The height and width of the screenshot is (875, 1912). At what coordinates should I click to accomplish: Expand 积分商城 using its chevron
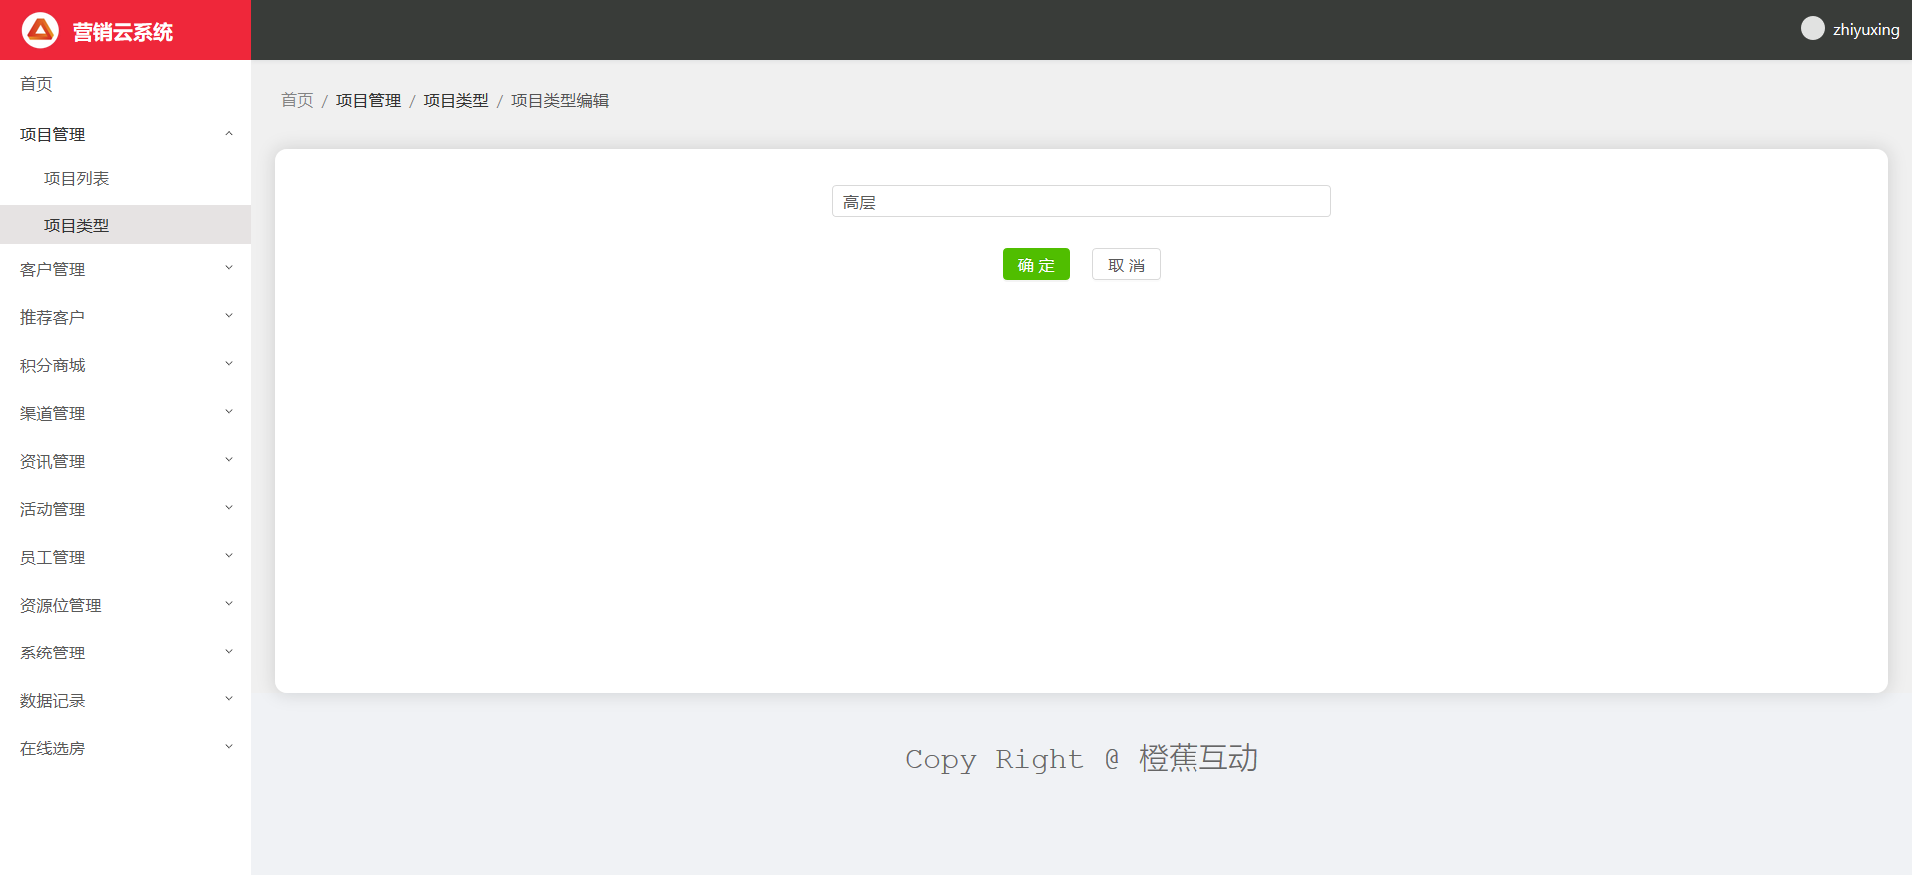229,364
